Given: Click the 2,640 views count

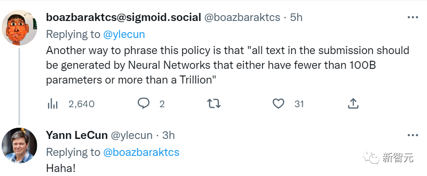Looking at the screenshot, I should [82, 104].
